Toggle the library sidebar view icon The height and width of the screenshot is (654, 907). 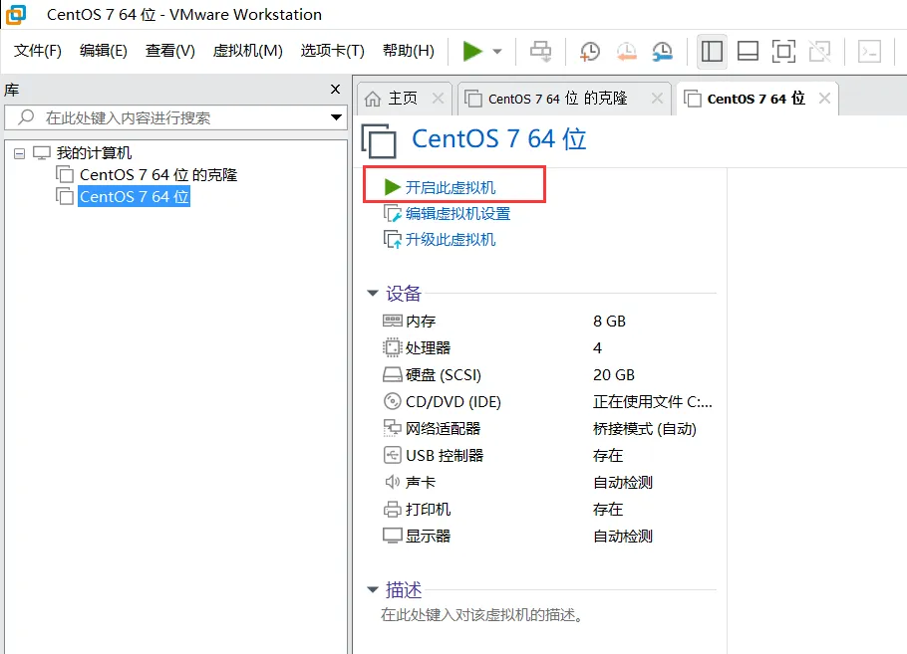pyautogui.click(x=712, y=52)
